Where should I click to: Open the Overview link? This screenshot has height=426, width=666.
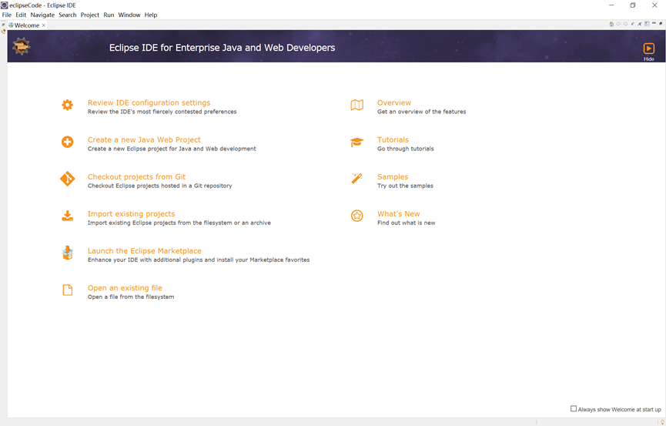(394, 103)
